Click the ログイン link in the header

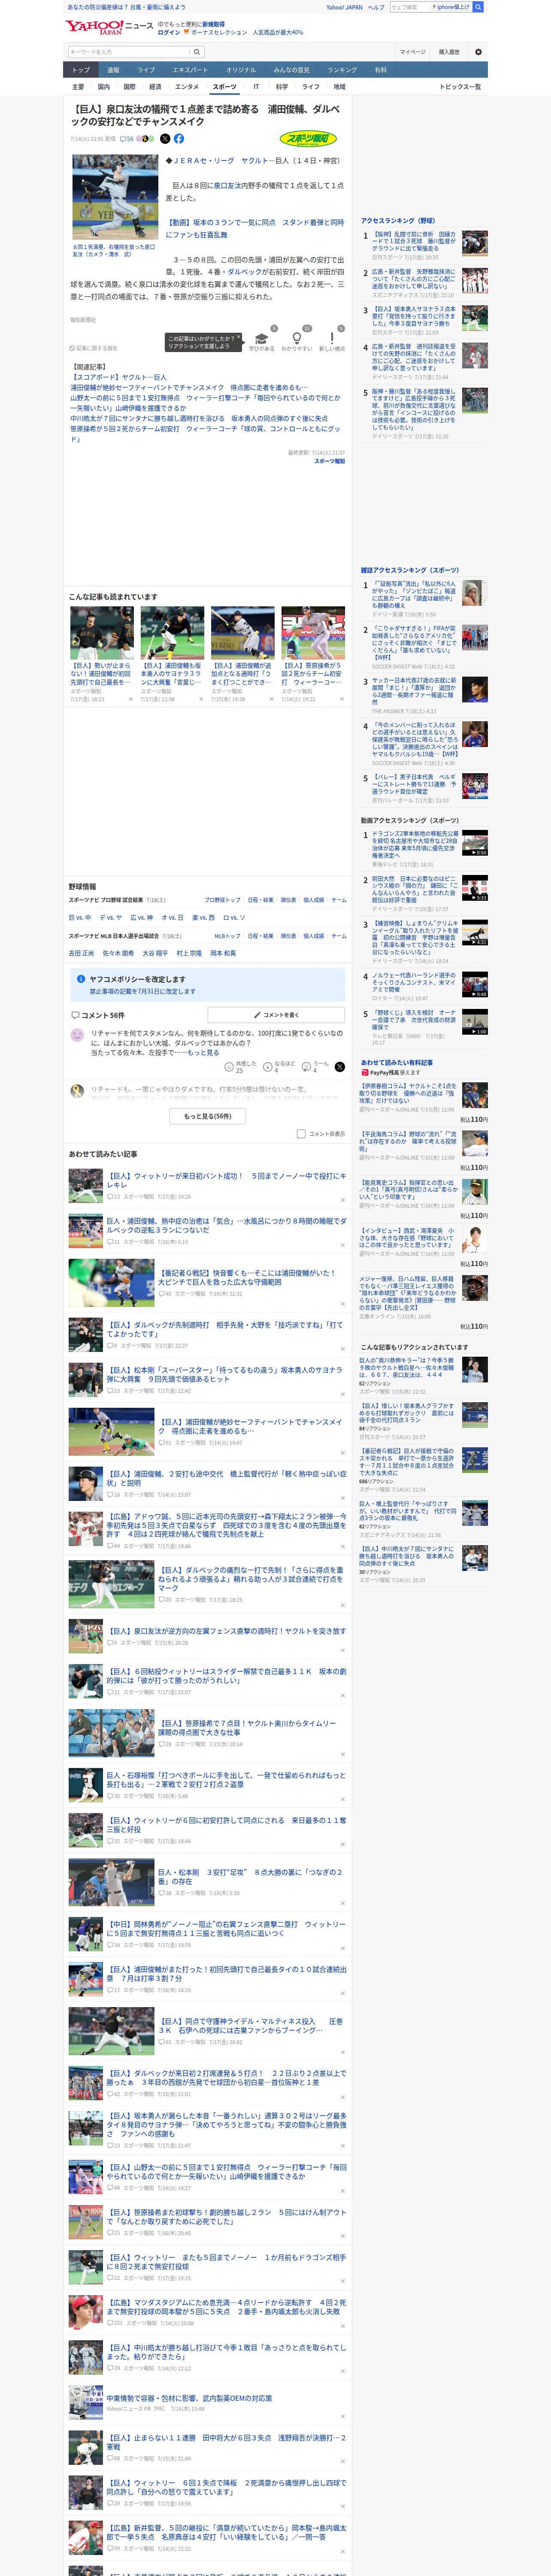pyautogui.click(x=169, y=32)
